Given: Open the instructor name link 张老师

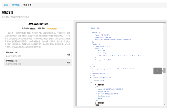Looking at the screenshot, I should 33,29.
